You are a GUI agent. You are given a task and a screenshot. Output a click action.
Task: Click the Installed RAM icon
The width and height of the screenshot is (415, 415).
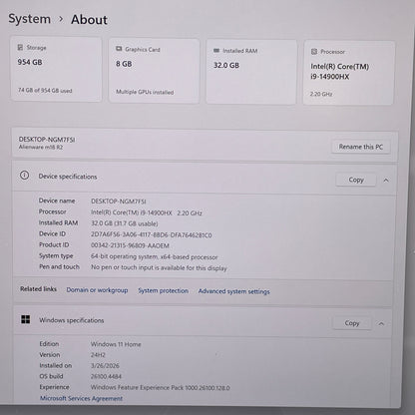point(216,51)
